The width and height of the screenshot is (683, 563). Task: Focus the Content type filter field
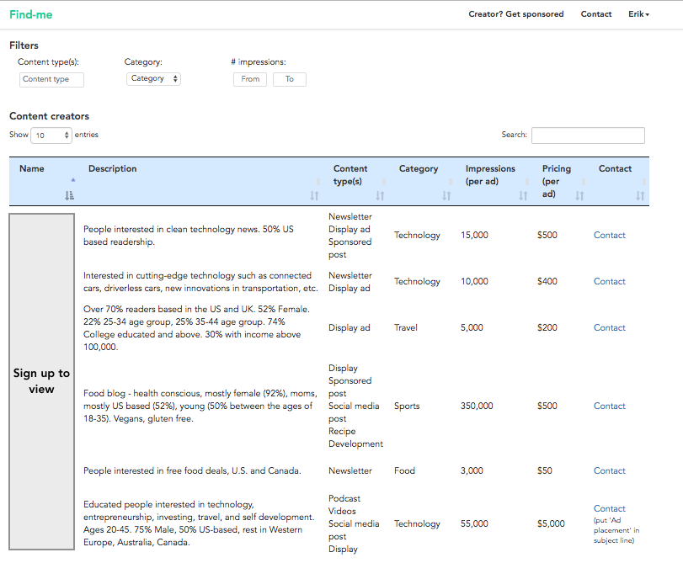[51, 79]
